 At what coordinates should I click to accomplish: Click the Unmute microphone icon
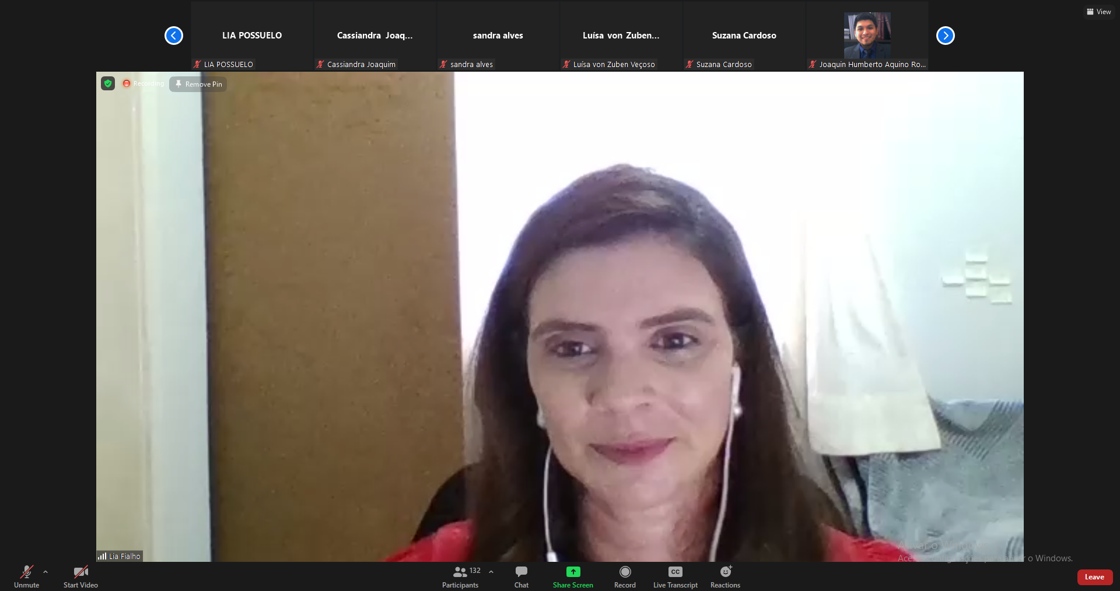pyautogui.click(x=26, y=572)
